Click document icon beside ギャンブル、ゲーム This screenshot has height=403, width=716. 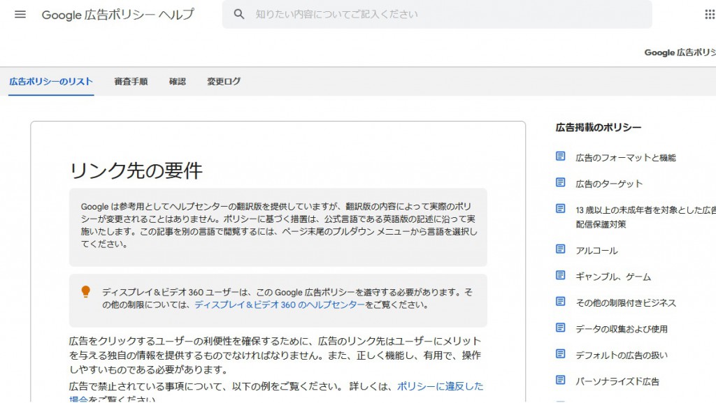click(560, 275)
